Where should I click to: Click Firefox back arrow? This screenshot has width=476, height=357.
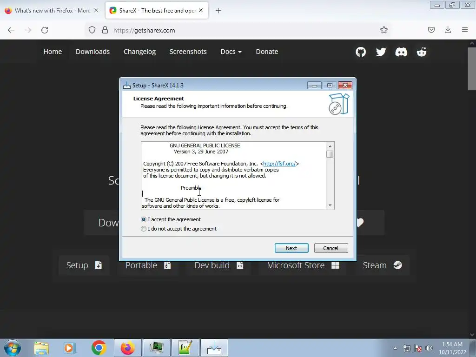pyautogui.click(x=11, y=30)
